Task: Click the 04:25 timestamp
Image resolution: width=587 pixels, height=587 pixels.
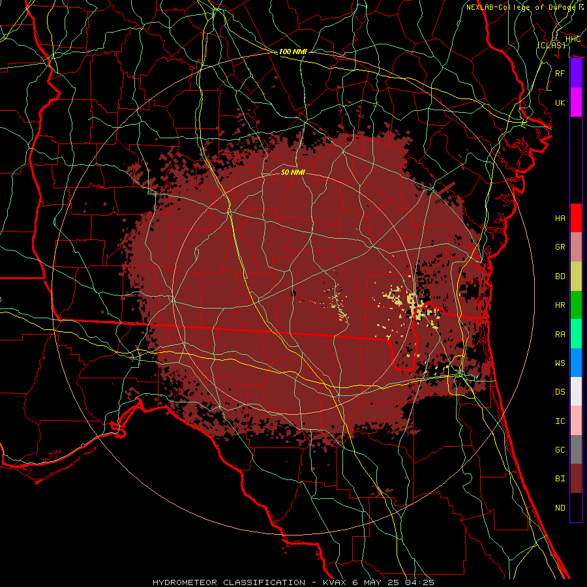Action: point(420,582)
